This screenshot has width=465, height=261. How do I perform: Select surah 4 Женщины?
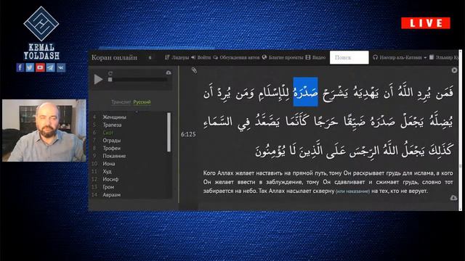coord(115,117)
